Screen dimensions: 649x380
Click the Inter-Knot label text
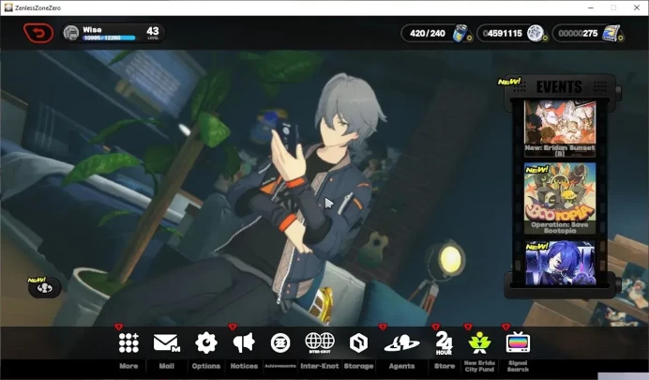[x=320, y=366]
